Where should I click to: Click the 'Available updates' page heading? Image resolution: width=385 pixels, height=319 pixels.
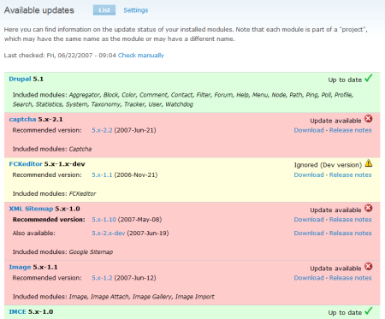coord(39,10)
